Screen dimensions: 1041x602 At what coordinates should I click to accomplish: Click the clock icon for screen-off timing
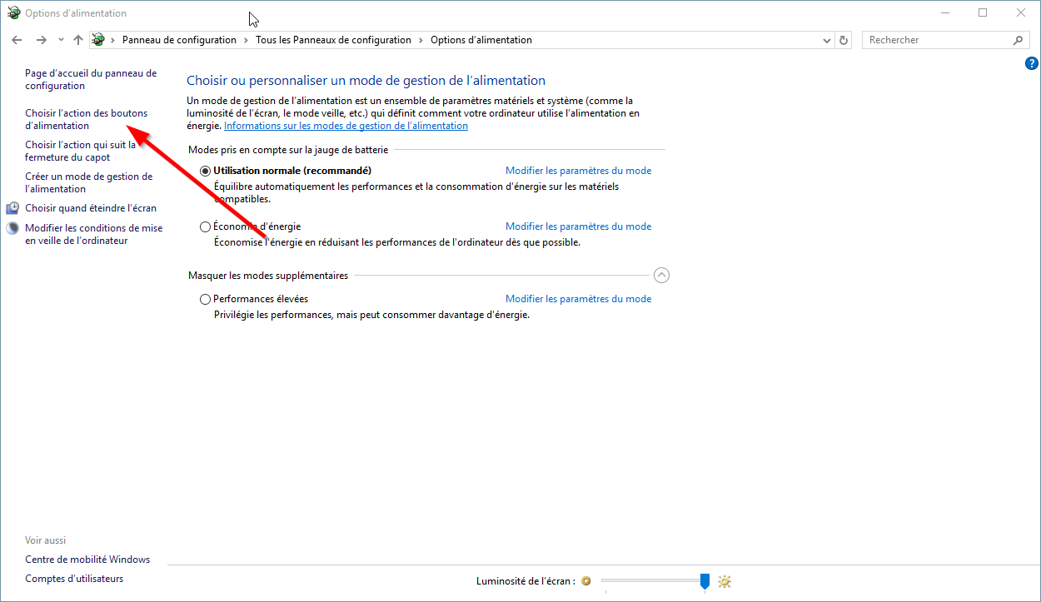tap(12, 208)
